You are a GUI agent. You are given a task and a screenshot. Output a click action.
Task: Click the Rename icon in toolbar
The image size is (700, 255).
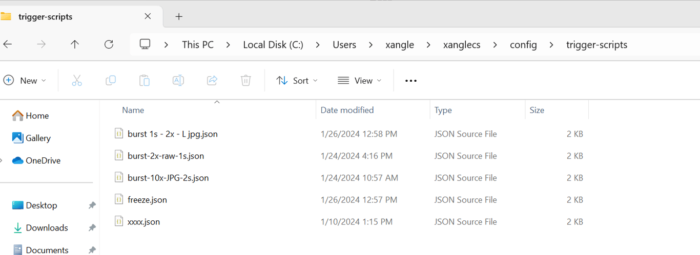tap(178, 80)
